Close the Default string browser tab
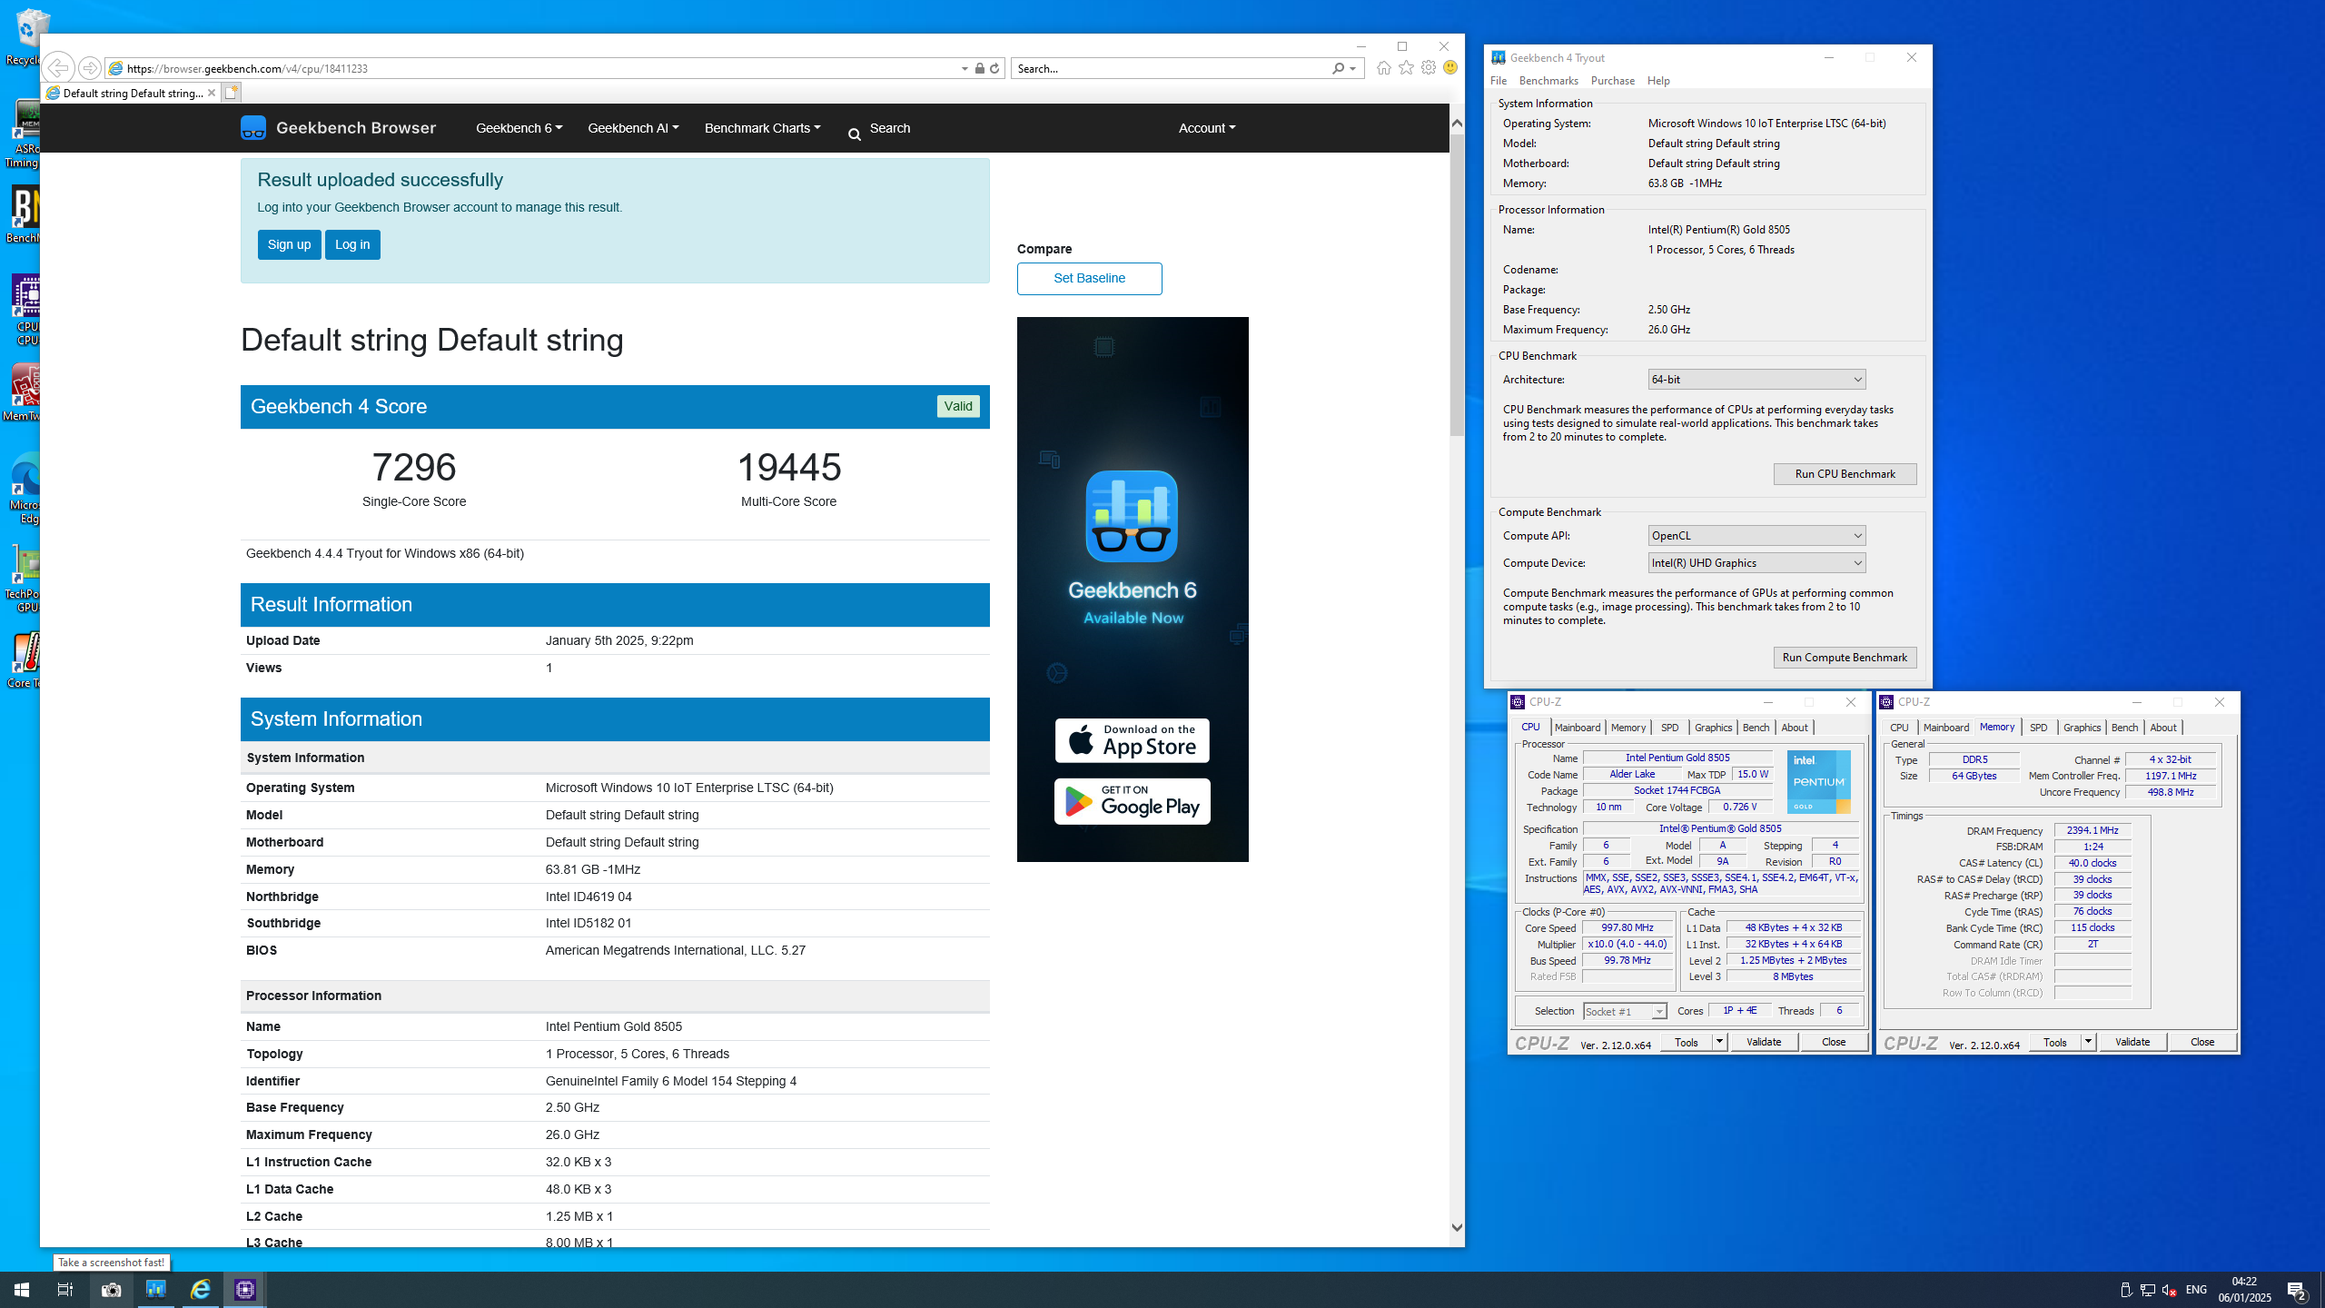Screen dimensions: 2325x1308 (212, 93)
